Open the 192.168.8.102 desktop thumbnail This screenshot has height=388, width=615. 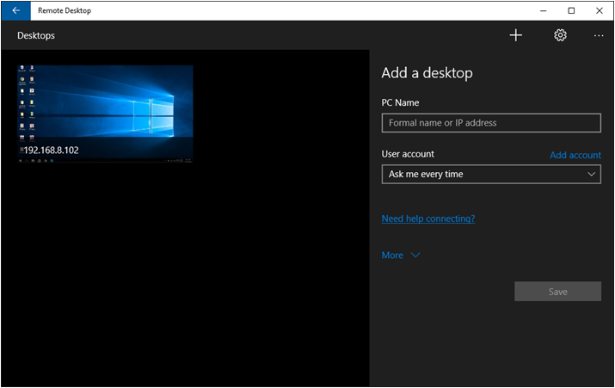point(105,114)
